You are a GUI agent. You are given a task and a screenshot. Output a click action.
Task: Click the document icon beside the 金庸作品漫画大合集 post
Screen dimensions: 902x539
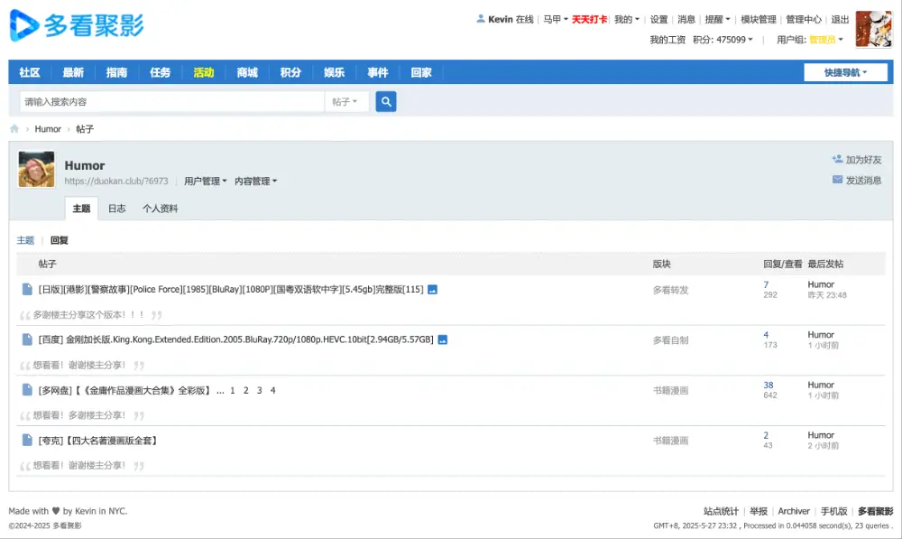pos(28,389)
